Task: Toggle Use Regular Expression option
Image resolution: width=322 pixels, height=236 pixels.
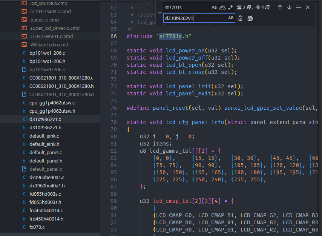Action: click(231, 7)
